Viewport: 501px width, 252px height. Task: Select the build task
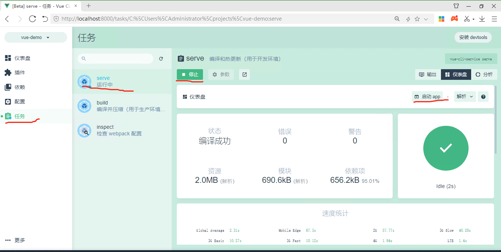(122, 106)
